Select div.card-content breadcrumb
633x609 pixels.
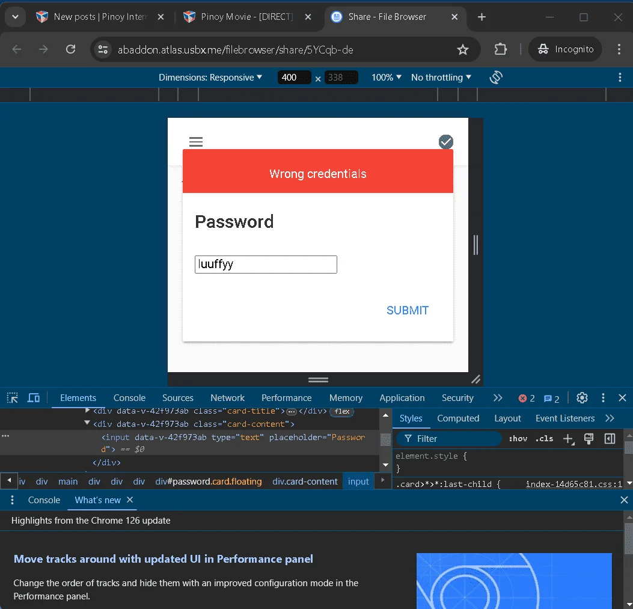click(305, 482)
